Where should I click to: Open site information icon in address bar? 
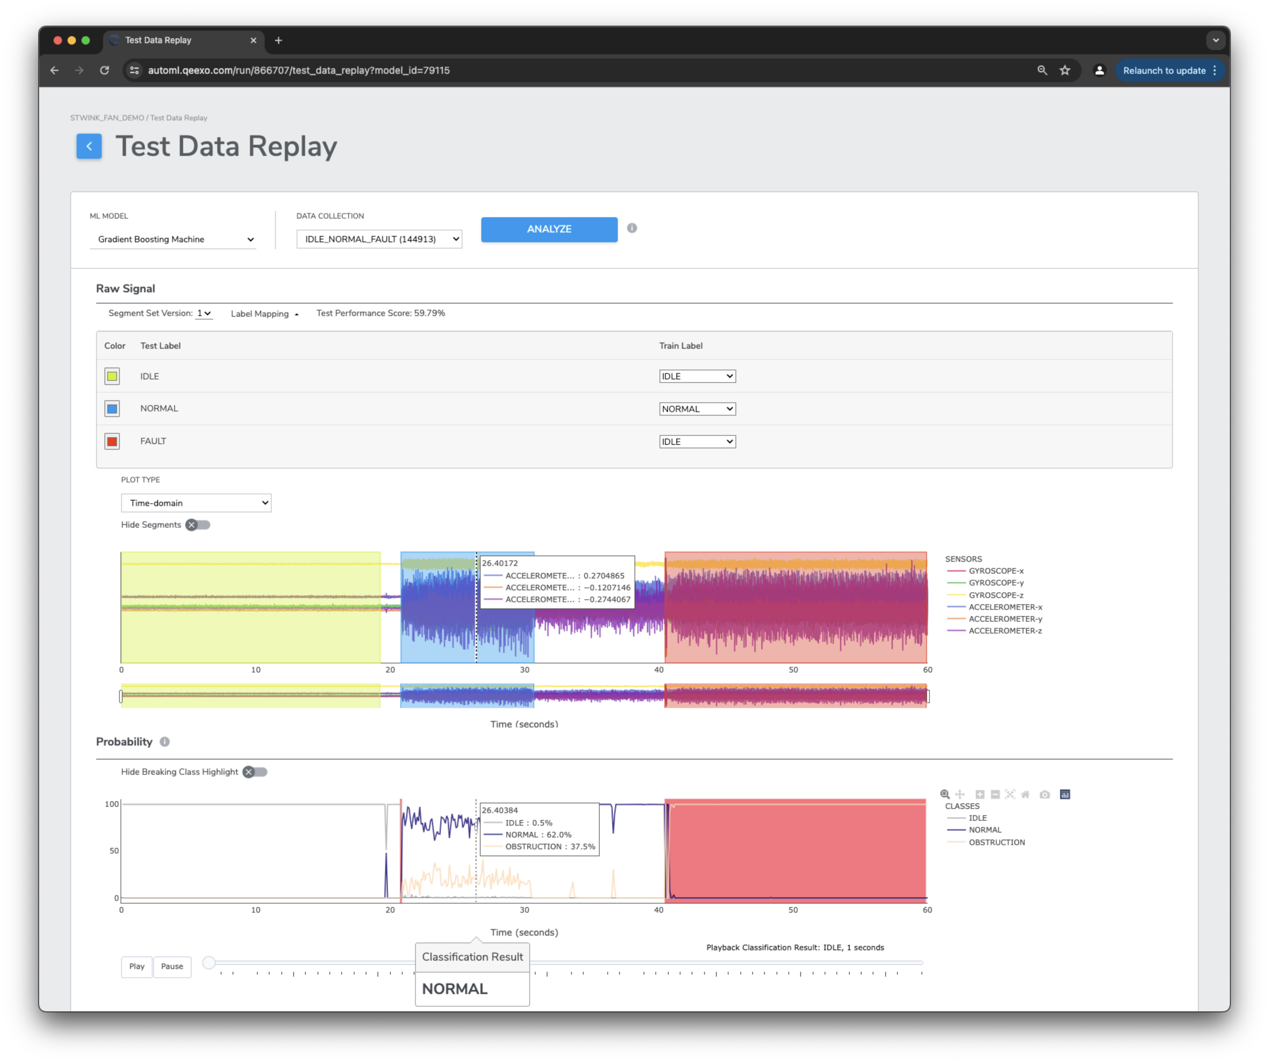(x=134, y=70)
